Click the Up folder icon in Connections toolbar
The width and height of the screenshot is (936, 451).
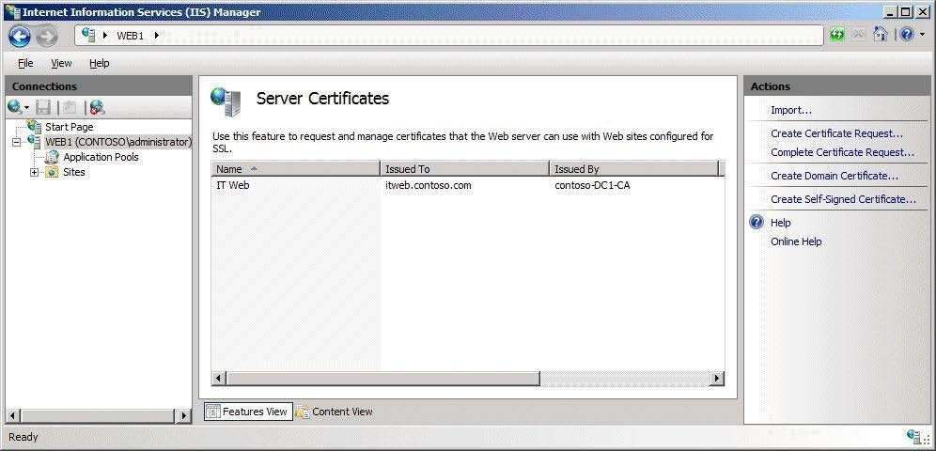coord(70,107)
